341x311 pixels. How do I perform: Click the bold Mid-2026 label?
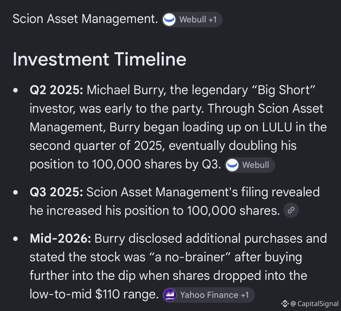click(x=61, y=239)
